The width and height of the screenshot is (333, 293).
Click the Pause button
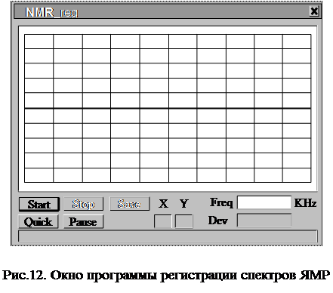[x=83, y=221]
